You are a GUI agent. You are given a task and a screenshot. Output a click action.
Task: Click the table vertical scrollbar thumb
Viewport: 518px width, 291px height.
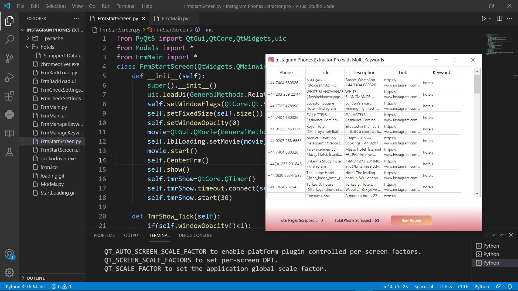(x=477, y=84)
